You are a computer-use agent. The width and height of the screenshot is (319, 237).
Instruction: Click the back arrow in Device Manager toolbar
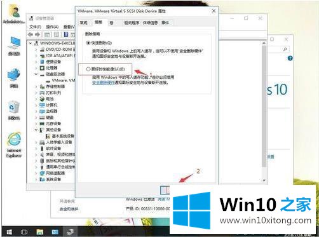click(31, 34)
